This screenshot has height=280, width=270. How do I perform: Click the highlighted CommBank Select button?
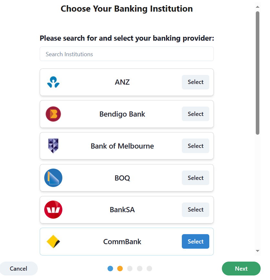pyautogui.click(x=195, y=242)
